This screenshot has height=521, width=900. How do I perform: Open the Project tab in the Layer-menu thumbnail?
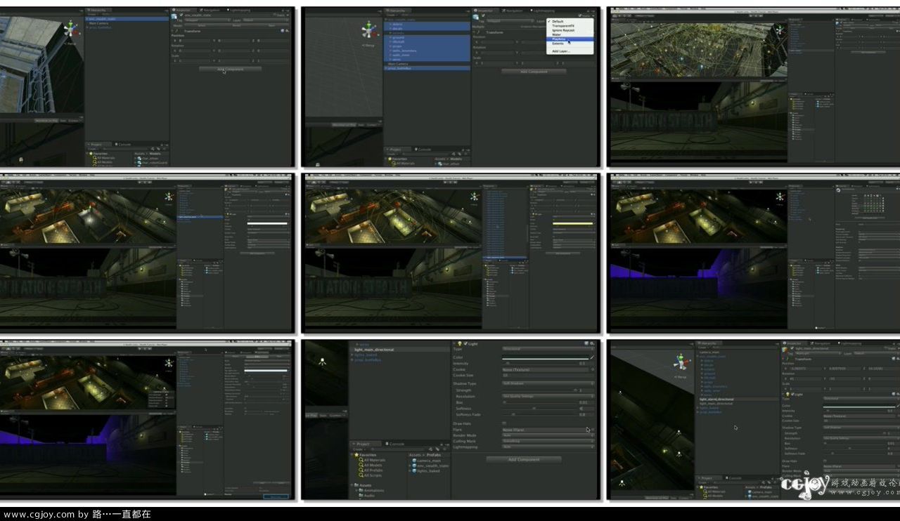[x=396, y=149]
